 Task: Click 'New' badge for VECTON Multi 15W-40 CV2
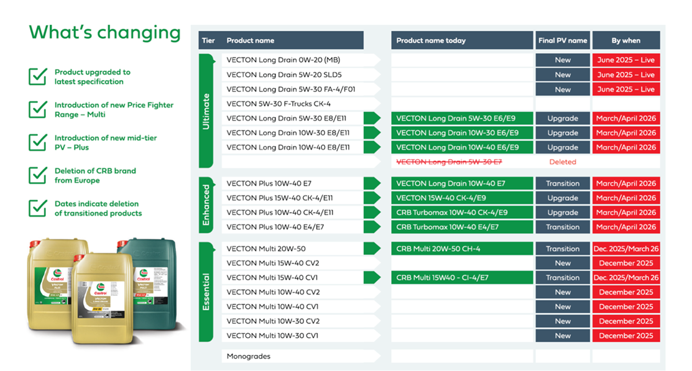pyautogui.click(x=563, y=263)
